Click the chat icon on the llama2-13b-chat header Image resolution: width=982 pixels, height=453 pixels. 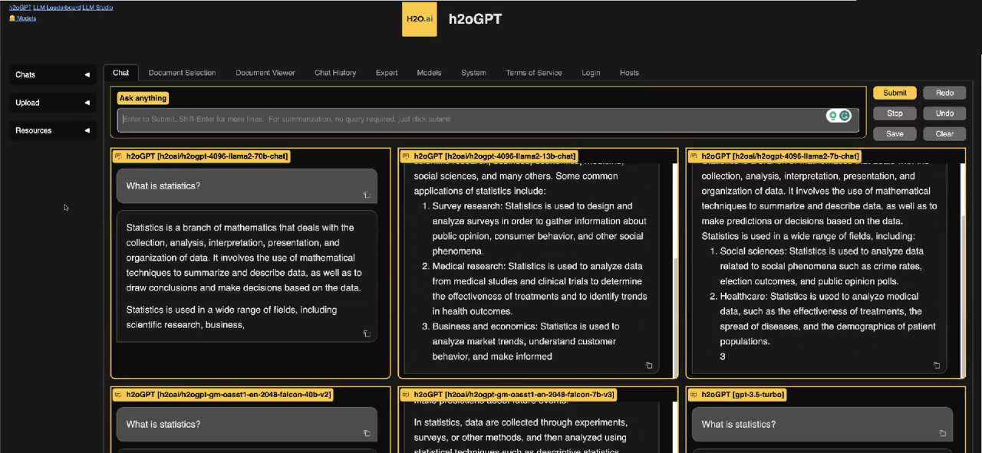(x=405, y=156)
